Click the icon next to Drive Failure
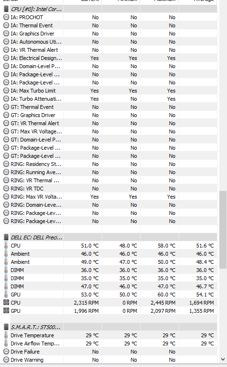Viewport: 227px width, 367px height. pos(6,352)
